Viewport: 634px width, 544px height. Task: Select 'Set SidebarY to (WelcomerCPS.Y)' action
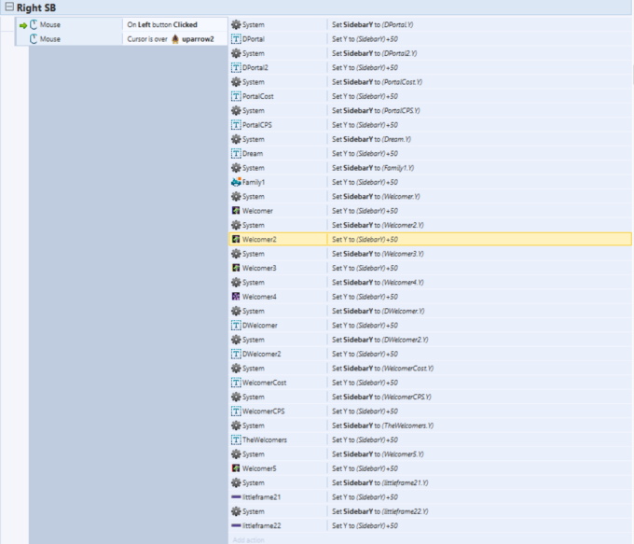click(381, 398)
